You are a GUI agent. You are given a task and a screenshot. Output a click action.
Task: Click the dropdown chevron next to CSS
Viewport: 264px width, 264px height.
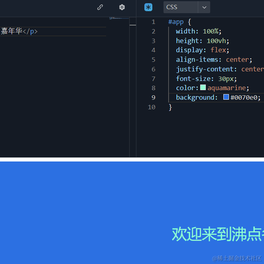(x=204, y=7)
